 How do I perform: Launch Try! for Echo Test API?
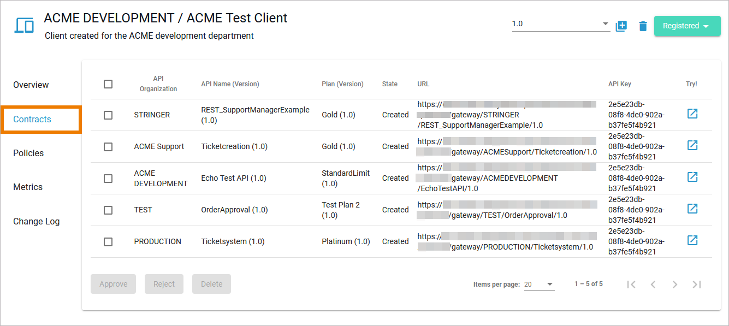692,177
